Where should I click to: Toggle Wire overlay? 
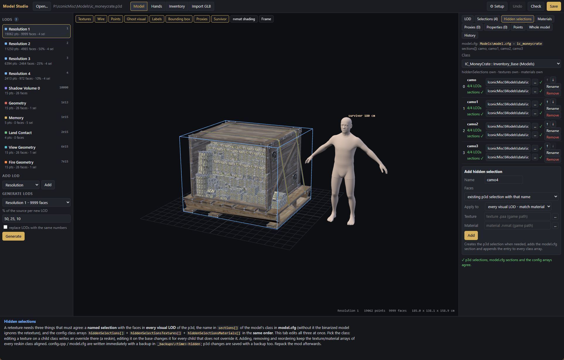(101, 19)
